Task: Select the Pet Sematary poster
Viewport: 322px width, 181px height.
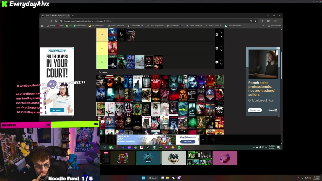Action: click(x=146, y=122)
